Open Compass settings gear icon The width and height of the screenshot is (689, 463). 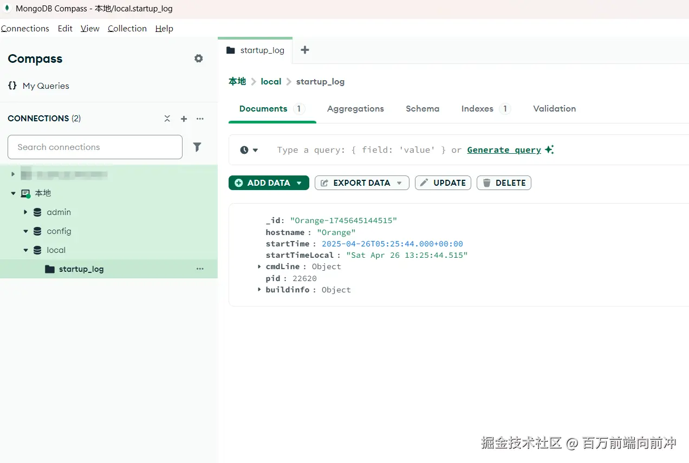[x=199, y=58]
